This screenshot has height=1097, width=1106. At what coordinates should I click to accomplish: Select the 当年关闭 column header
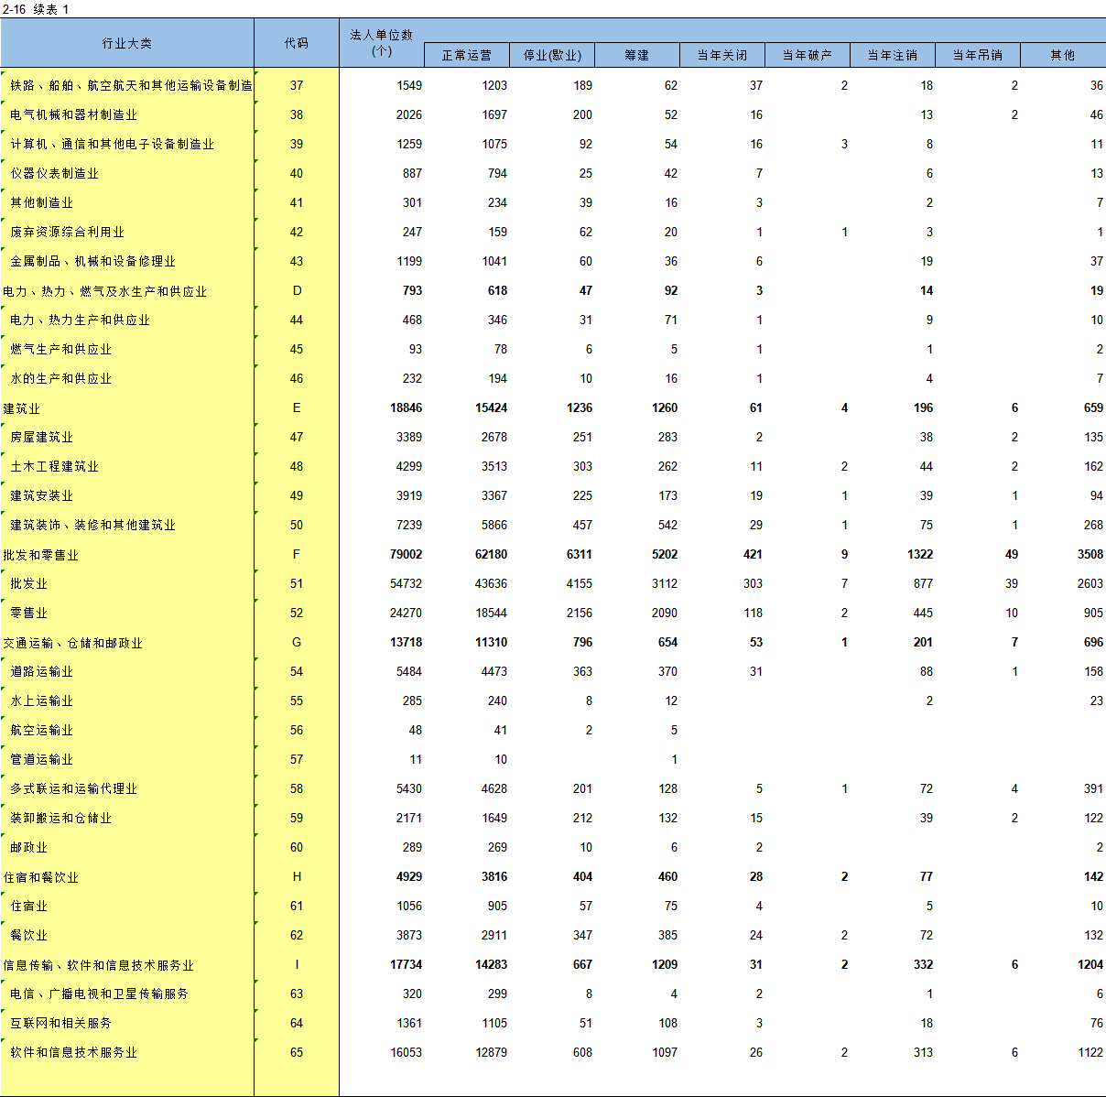pos(722,55)
